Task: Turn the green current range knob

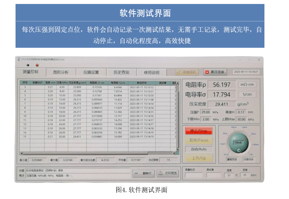Action: [238, 141]
